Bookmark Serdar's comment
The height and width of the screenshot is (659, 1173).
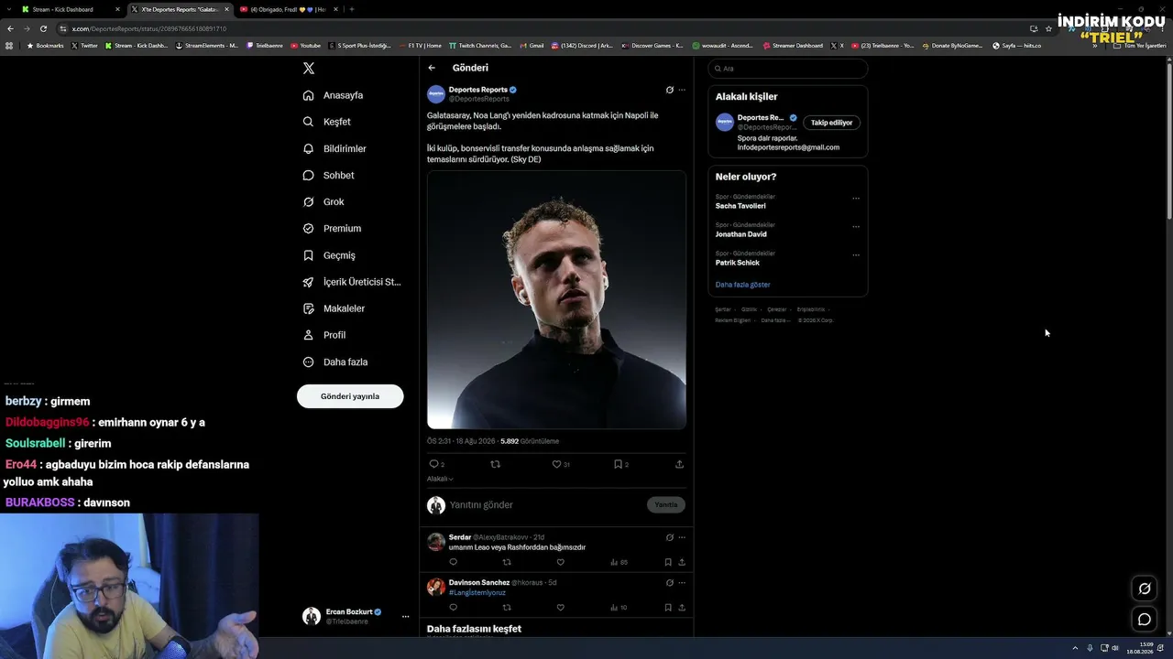668,562
